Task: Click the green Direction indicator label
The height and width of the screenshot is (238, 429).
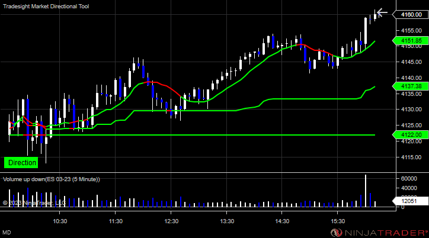Action: (x=21, y=163)
